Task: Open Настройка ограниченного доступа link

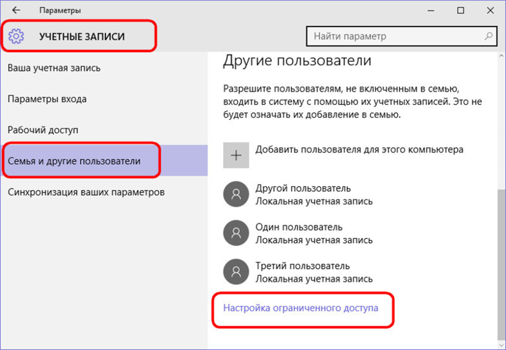Action: point(300,308)
